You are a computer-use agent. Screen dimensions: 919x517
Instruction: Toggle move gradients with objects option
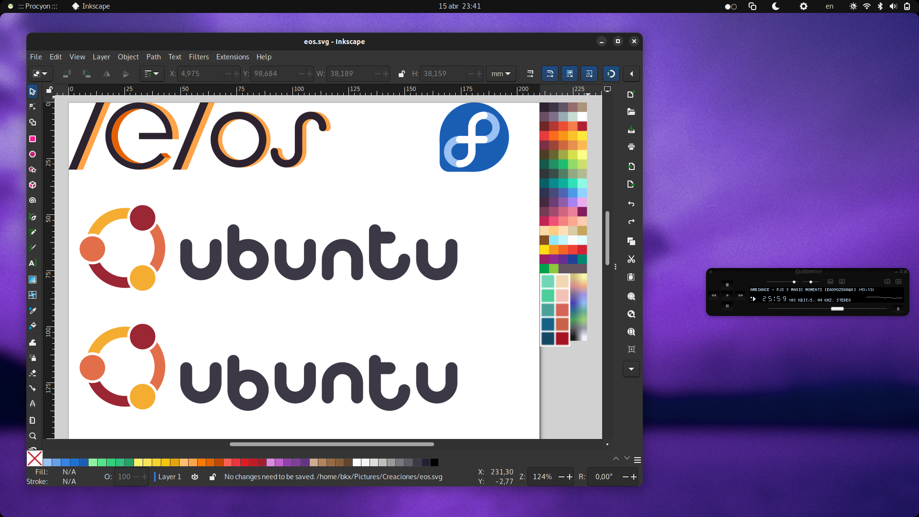pos(570,74)
